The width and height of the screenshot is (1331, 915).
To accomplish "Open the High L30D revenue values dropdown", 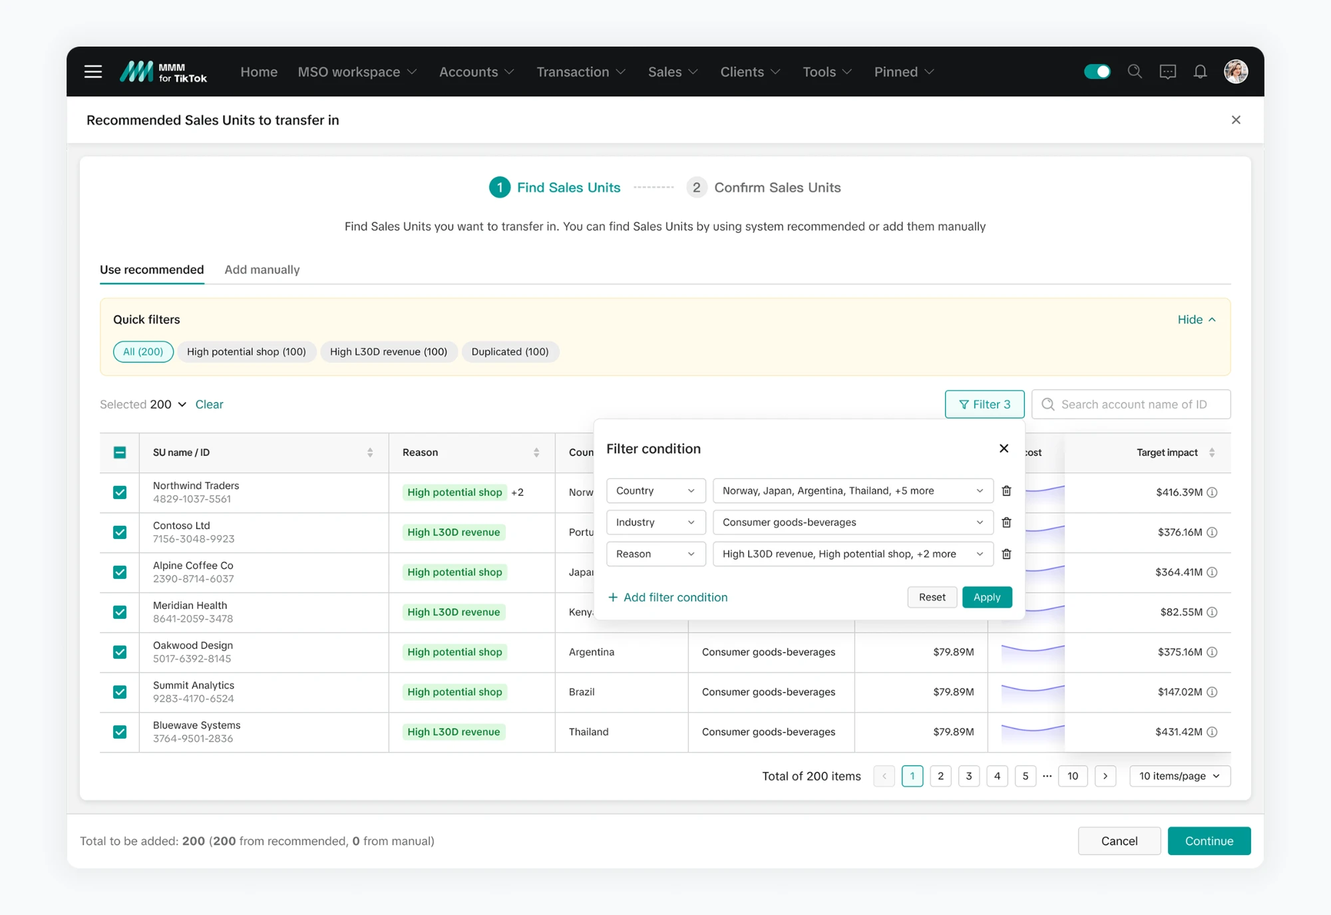I will click(853, 554).
